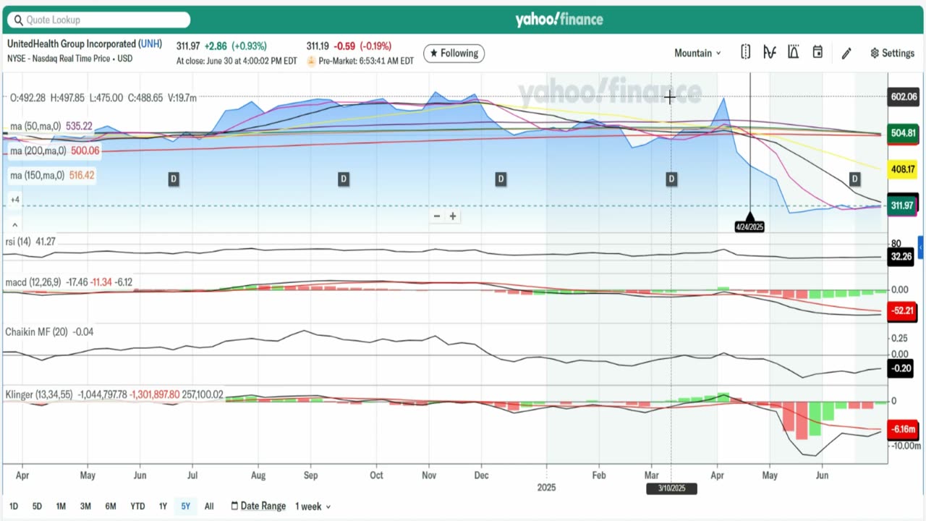Select the 3M range tab
The height and width of the screenshot is (521, 926).
tap(85, 507)
